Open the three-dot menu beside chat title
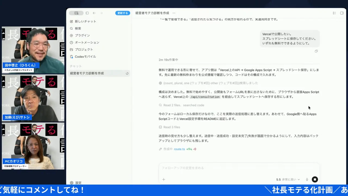This screenshot has height=196, width=348. coord(174,13)
